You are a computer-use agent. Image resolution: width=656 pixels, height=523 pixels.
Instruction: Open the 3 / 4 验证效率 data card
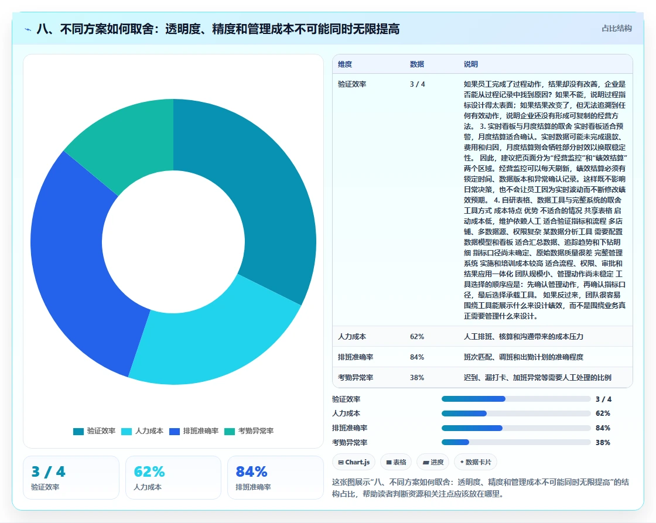(x=71, y=477)
